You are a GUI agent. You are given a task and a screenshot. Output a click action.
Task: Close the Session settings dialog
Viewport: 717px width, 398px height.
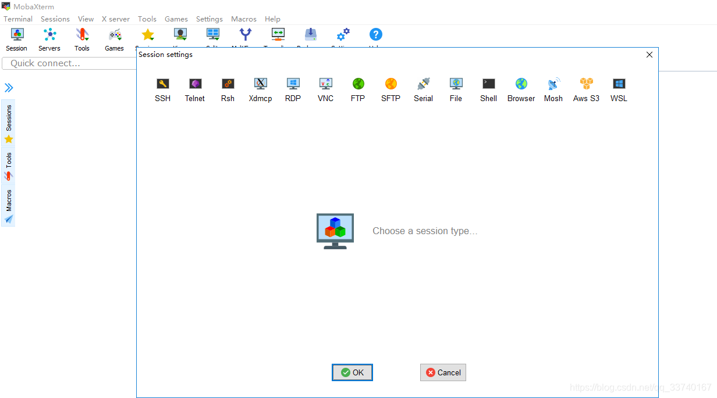pos(649,55)
